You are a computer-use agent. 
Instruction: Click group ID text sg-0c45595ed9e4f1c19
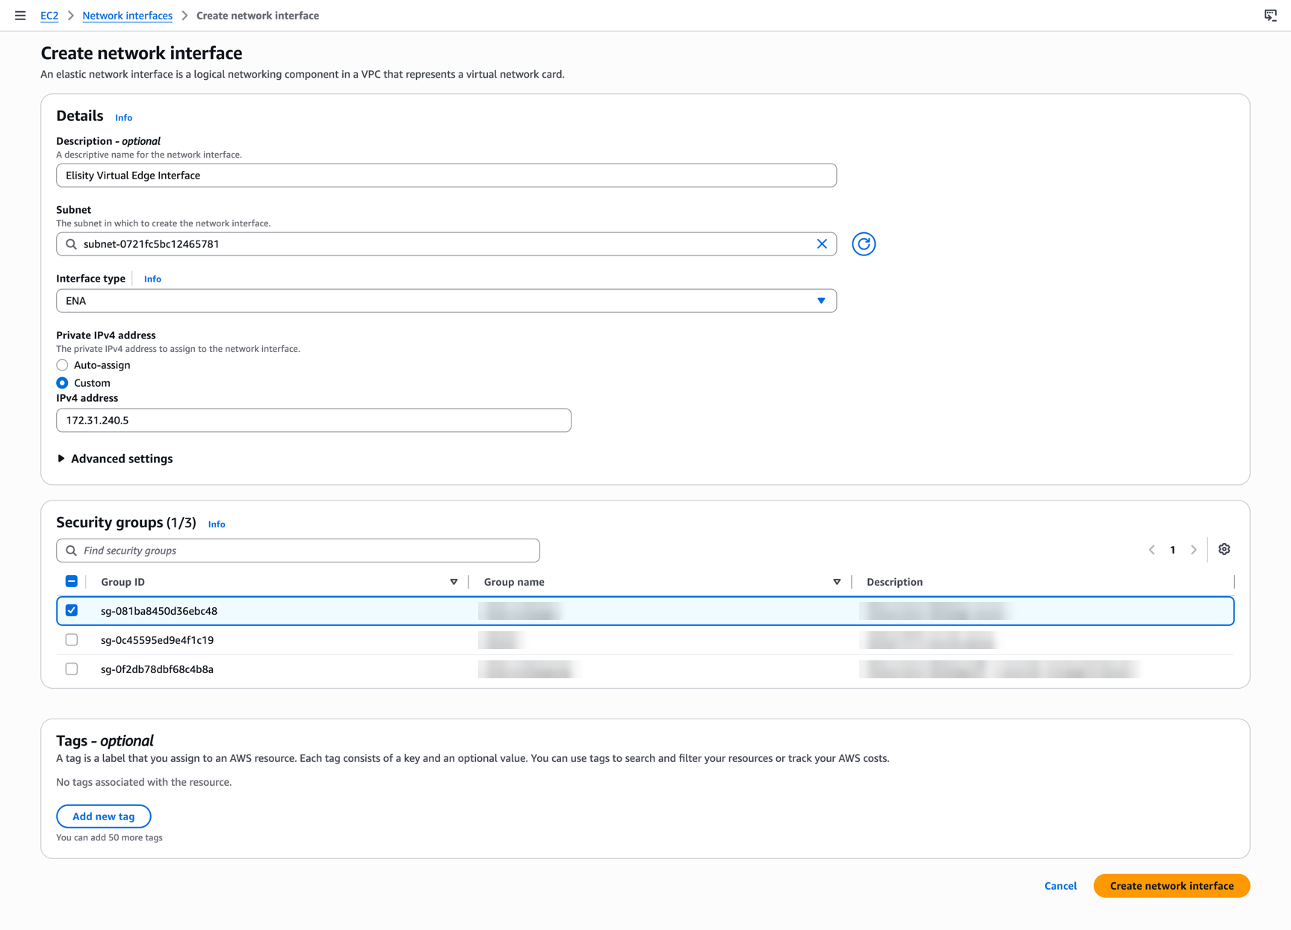click(158, 640)
